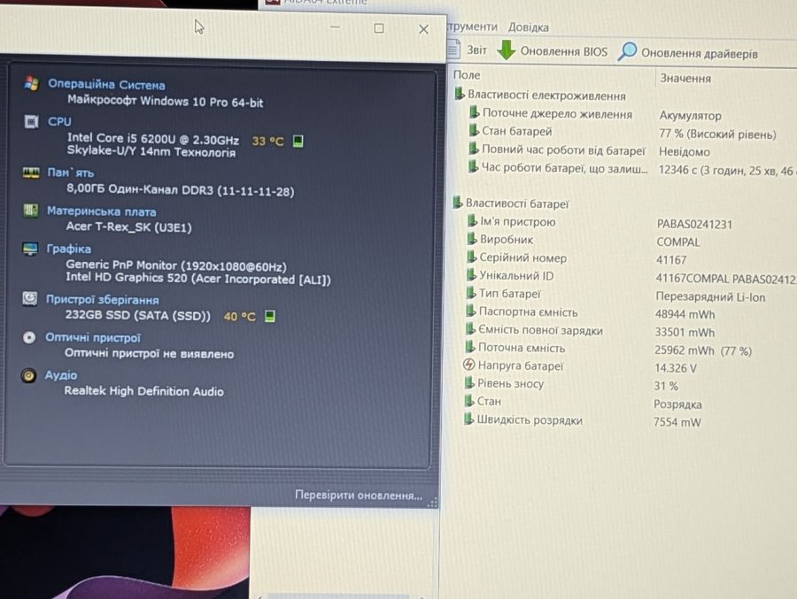Click the 14.326 V value
This screenshot has width=797, height=599.
coord(675,368)
